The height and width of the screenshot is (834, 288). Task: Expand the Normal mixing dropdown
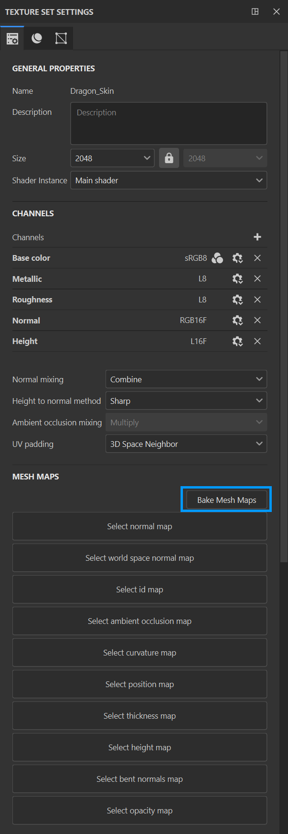click(x=186, y=379)
